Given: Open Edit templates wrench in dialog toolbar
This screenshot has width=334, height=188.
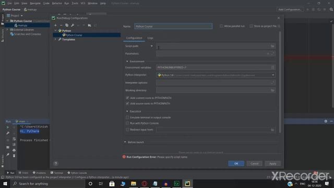Looking at the screenshot, I should point(73,26).
